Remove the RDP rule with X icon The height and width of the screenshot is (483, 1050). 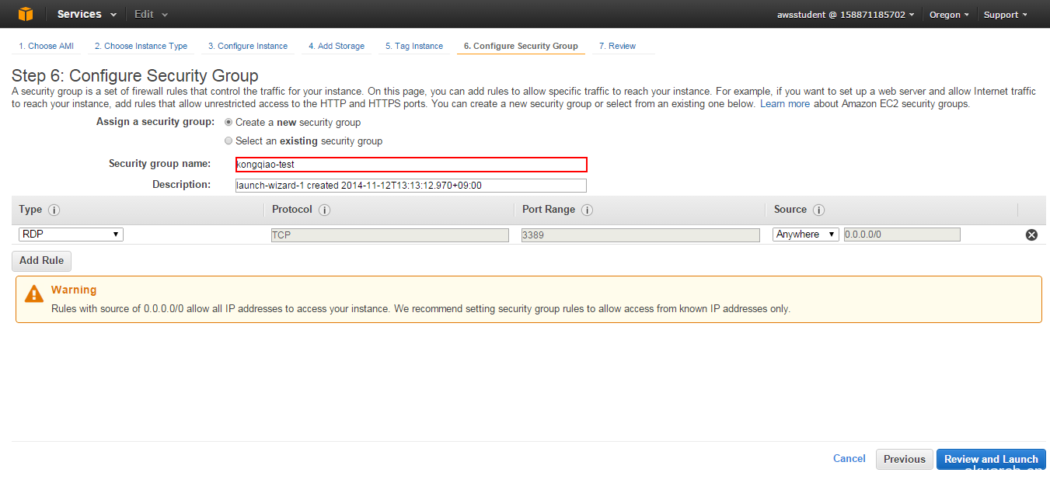[1031, 235]
